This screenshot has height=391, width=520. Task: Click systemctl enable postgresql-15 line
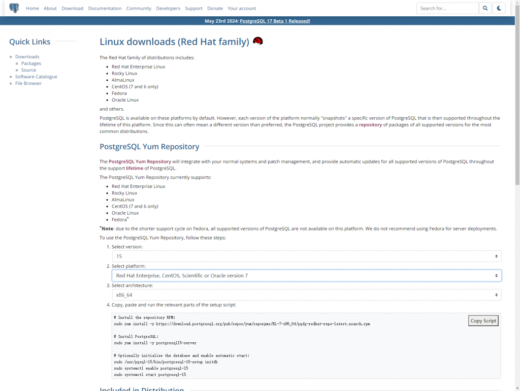point(151,369)
